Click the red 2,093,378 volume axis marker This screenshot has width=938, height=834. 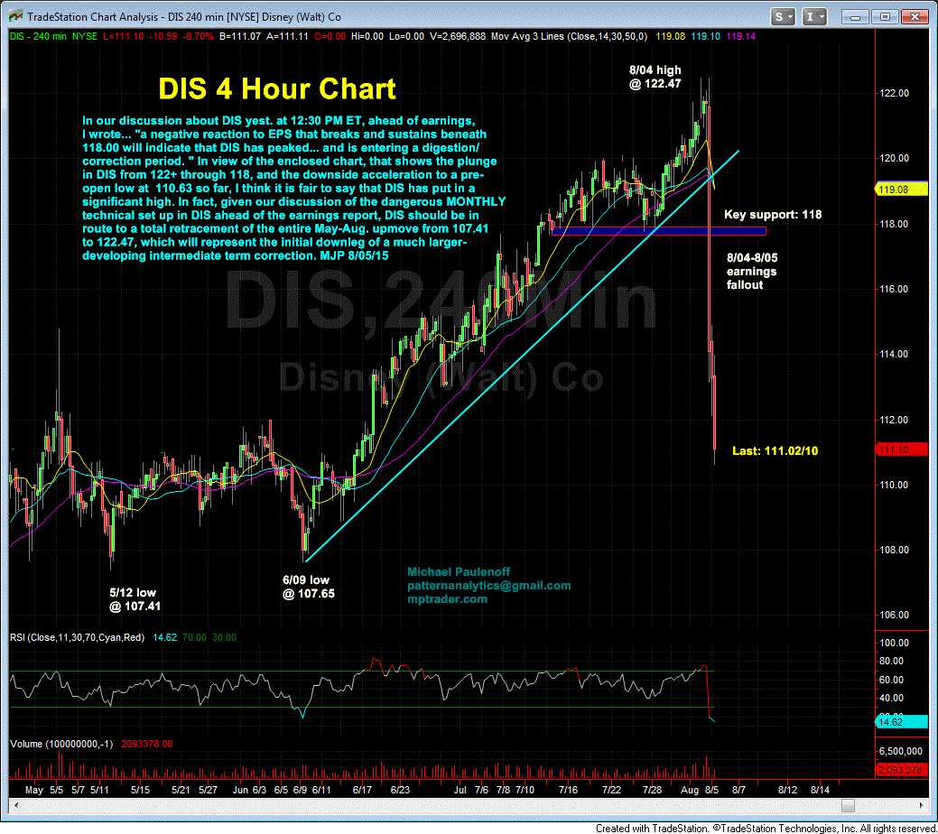pos(902,770)
